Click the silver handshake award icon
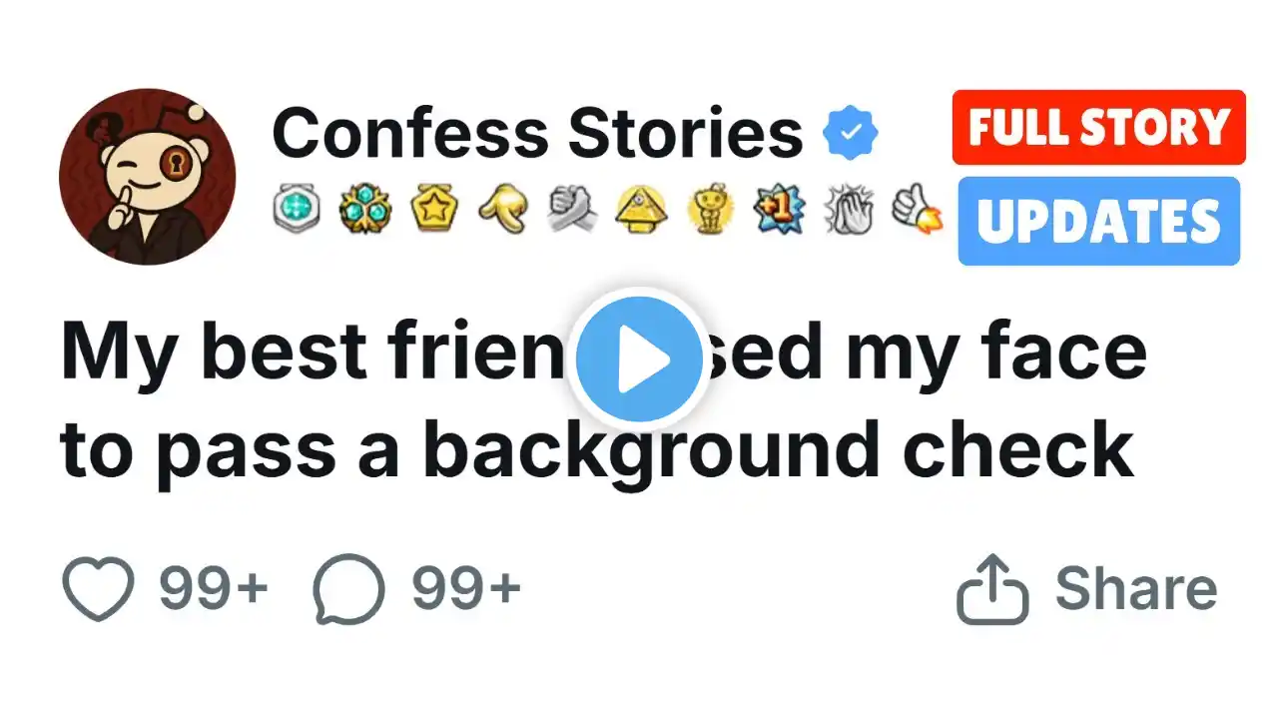Viewport: 1278px width, 719px height. pyautogui.click(x=572, y=210)
